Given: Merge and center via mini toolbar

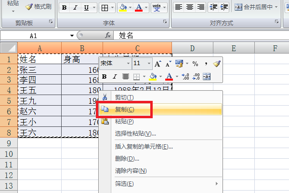Looking at the screenshot, I should tap(207, 76).
